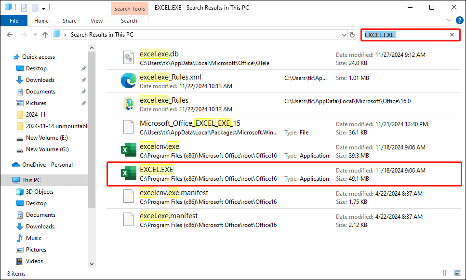Click the Back navigation arrow
This screenshot has height=280, width=466.
tap(10, 35)
